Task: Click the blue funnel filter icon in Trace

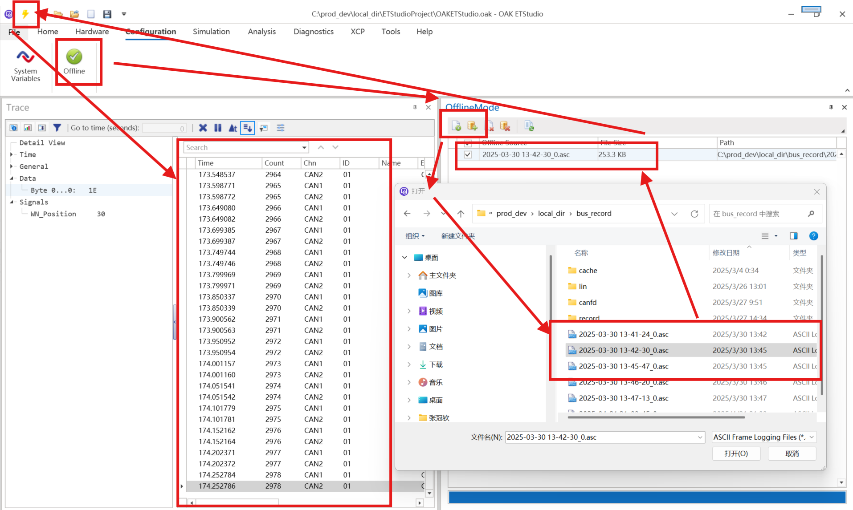Action: [x=57, y=128]
